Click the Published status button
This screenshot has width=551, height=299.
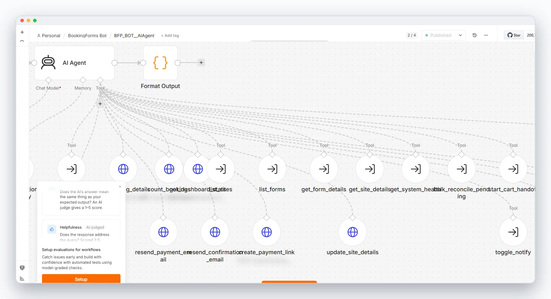tap(438, 35)
